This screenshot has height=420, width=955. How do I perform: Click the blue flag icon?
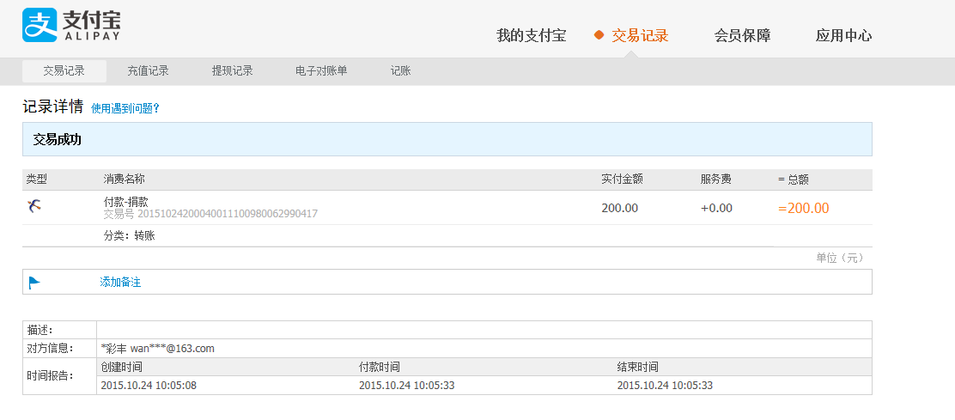[34, 282]
